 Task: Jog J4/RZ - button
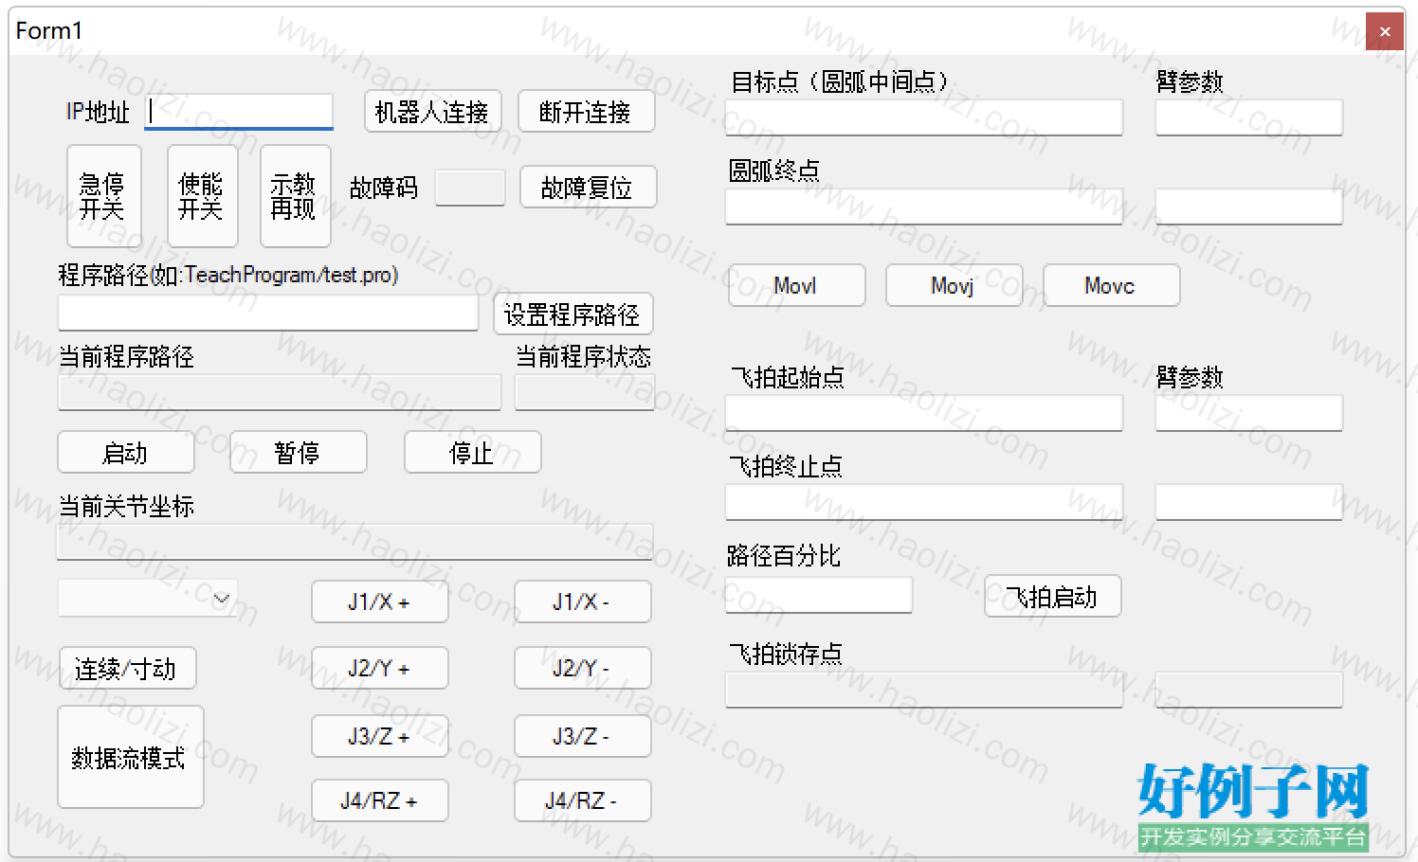click(582, 800)
